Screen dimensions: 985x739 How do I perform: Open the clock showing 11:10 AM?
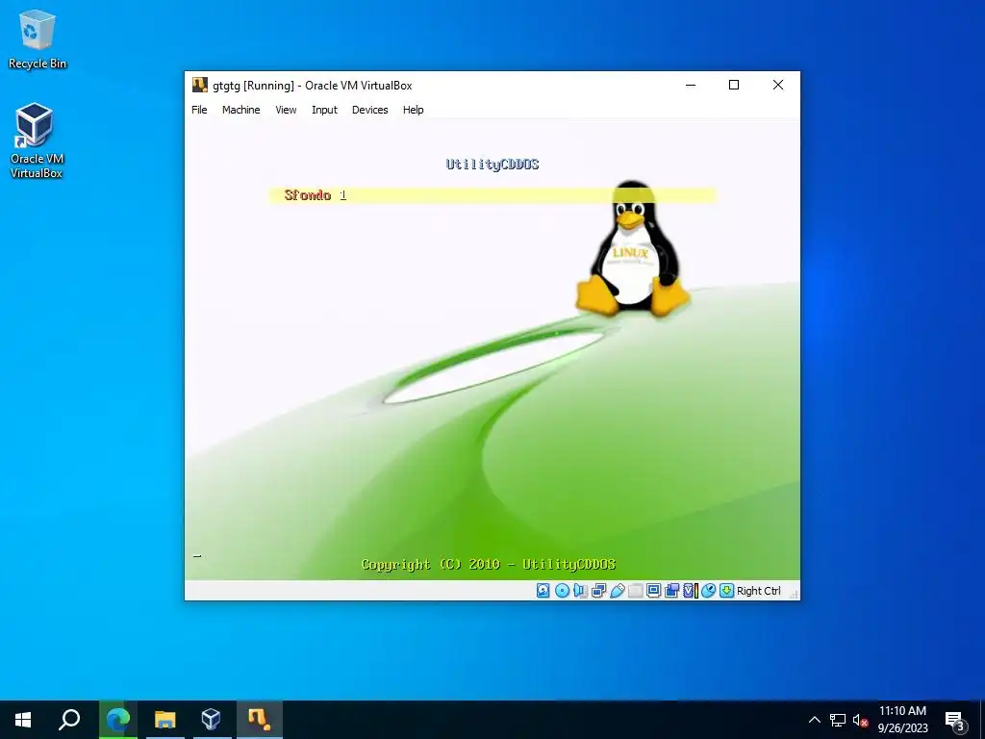point(902,720)
